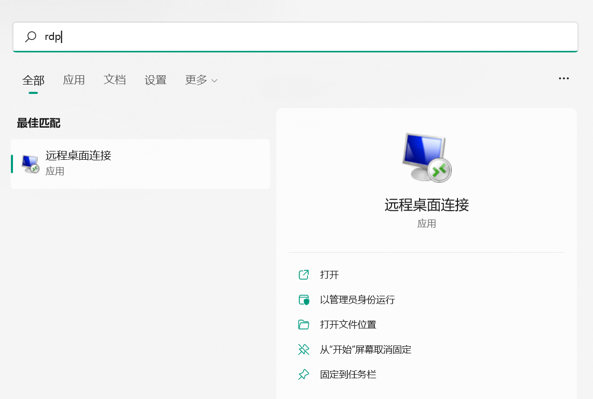The image size is (593, 399).
Task: Click the 最佳匹配 heading
Action: (x=38, y=123)
